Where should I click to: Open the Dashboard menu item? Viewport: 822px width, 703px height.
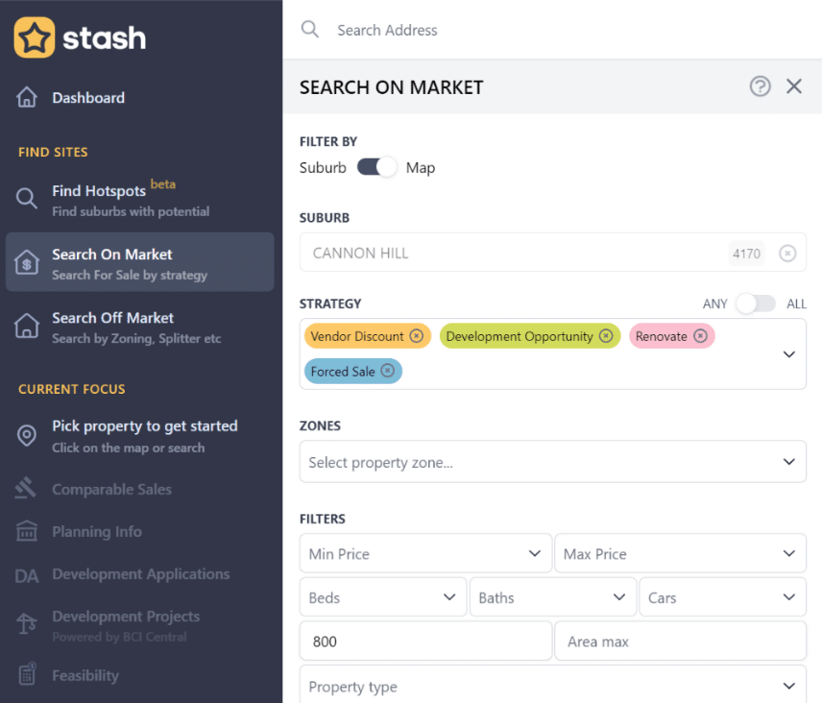(x=88, y=98)
